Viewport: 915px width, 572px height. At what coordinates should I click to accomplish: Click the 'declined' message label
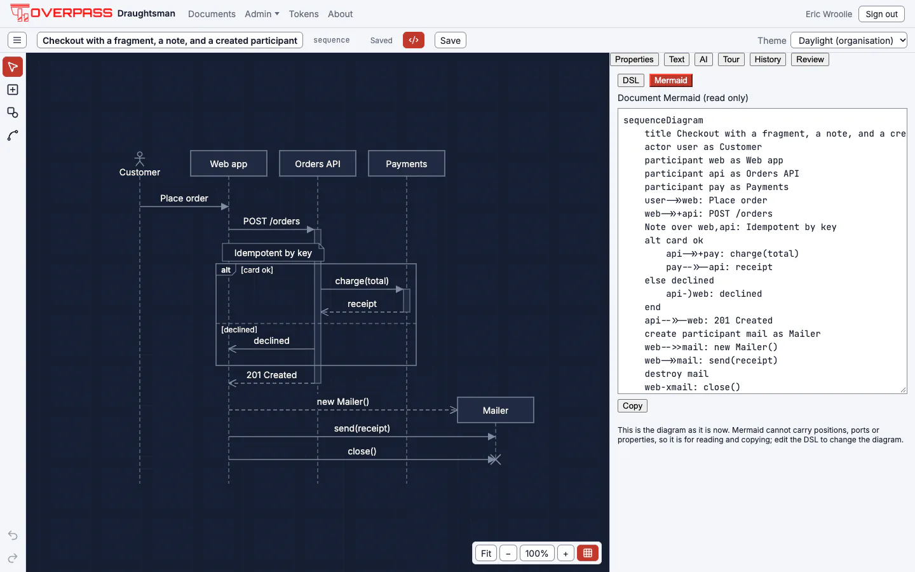coord(271,341)
